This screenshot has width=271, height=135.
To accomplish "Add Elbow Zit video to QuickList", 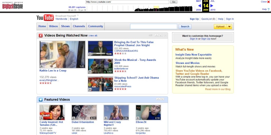I will pos(138,118).
